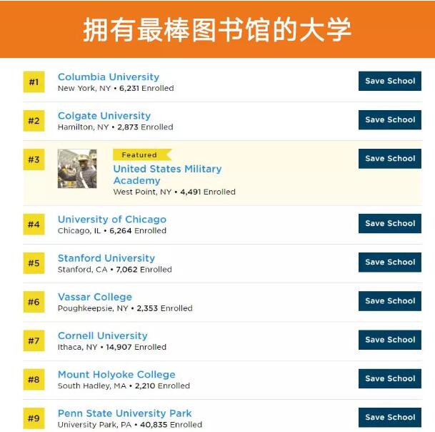Save School for Penn State University Park

click(390, 417)
